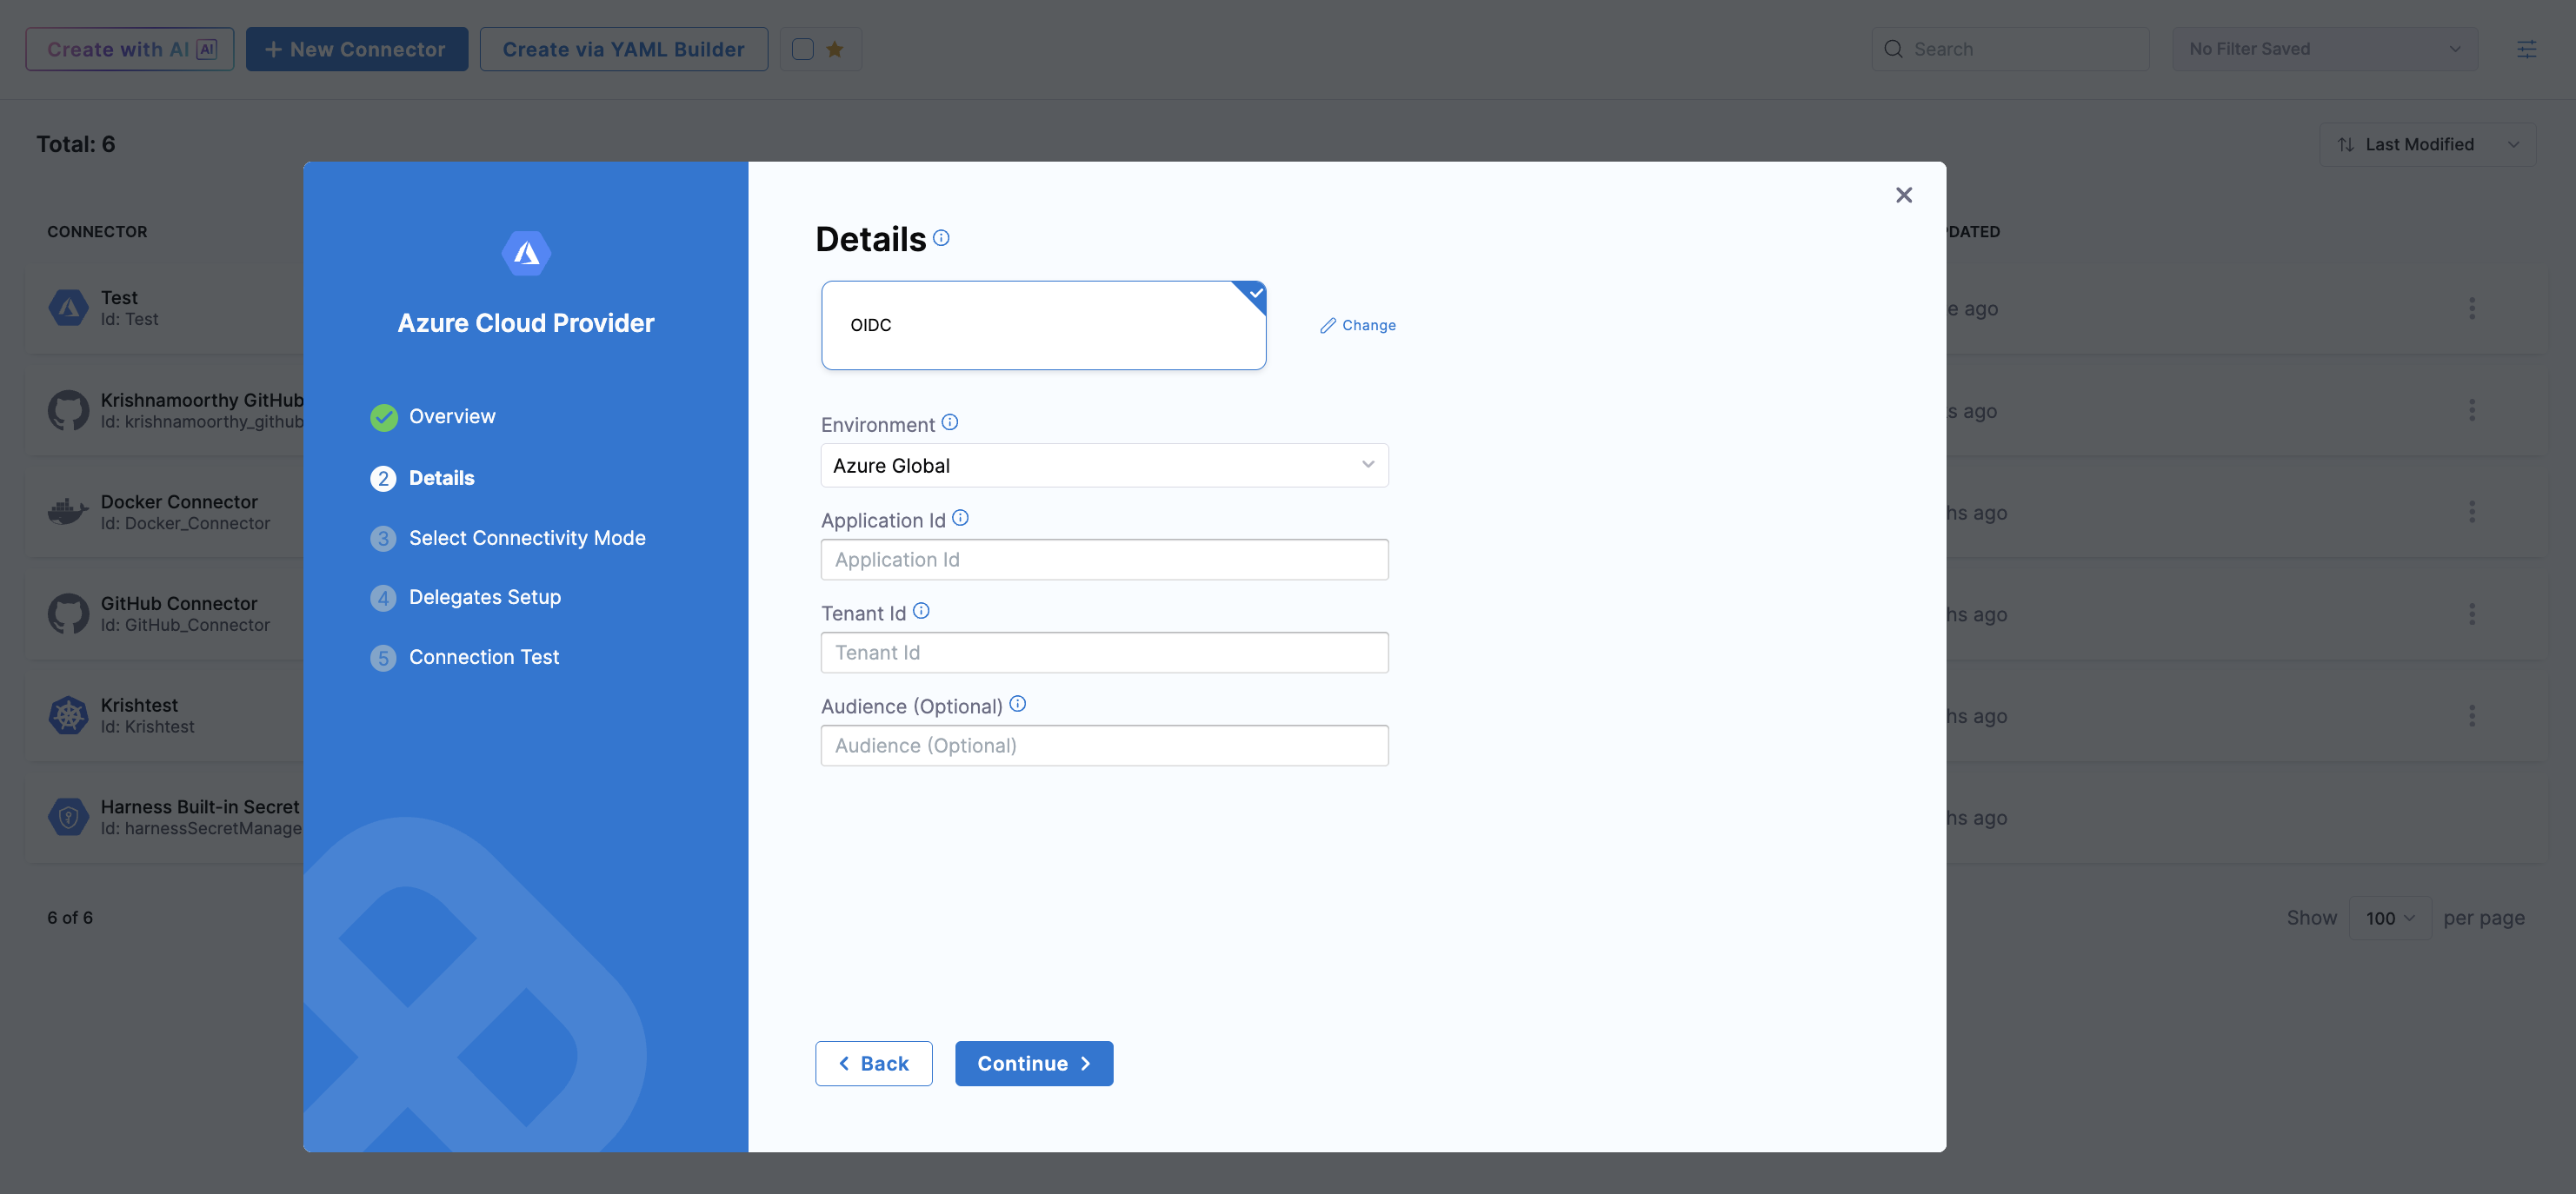2576x1194 pixels.
Task: Click the '6 of 6' pagination text
Action: point(70,919)
